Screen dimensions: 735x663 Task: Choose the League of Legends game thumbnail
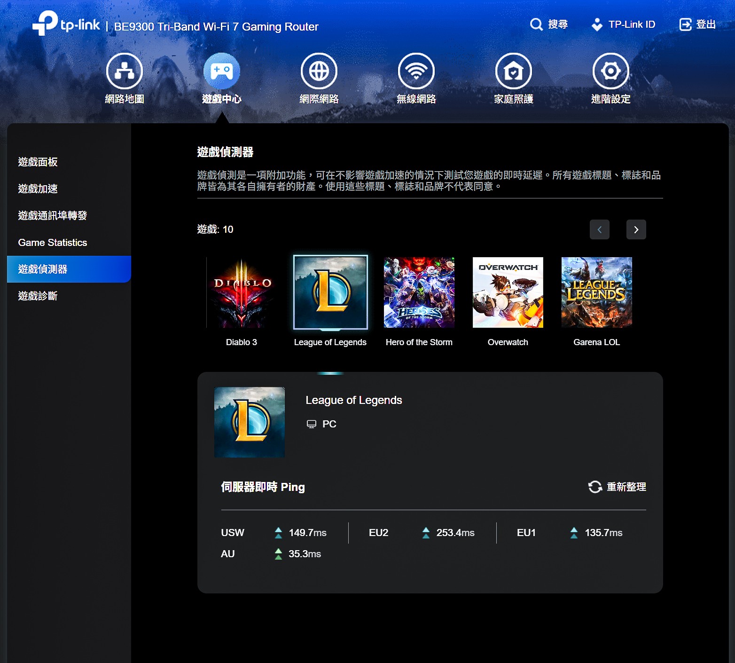coord(330,292)
